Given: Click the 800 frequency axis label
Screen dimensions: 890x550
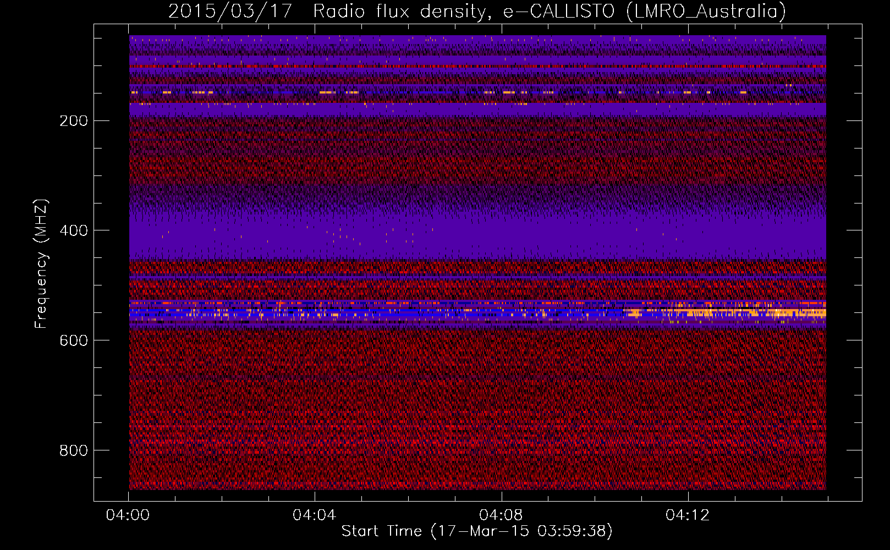Looking at the screenshot, I should [74, 451].
